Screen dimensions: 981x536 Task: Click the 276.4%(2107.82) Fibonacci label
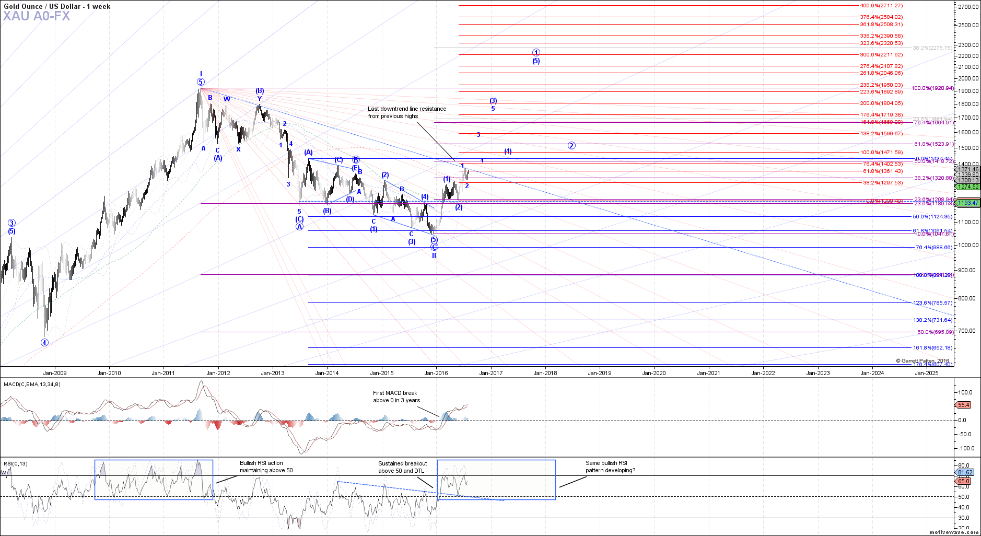[881, 66]
